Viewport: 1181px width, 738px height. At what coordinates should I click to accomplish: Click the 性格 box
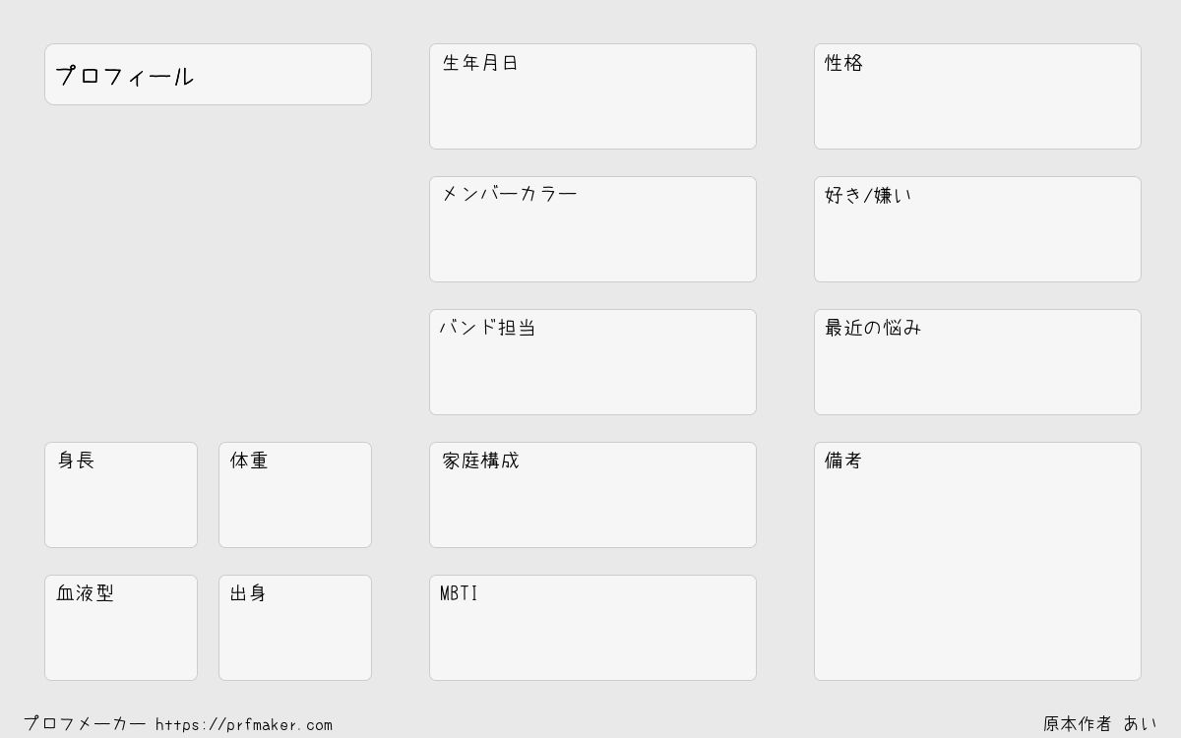click(x=977, y=96)
